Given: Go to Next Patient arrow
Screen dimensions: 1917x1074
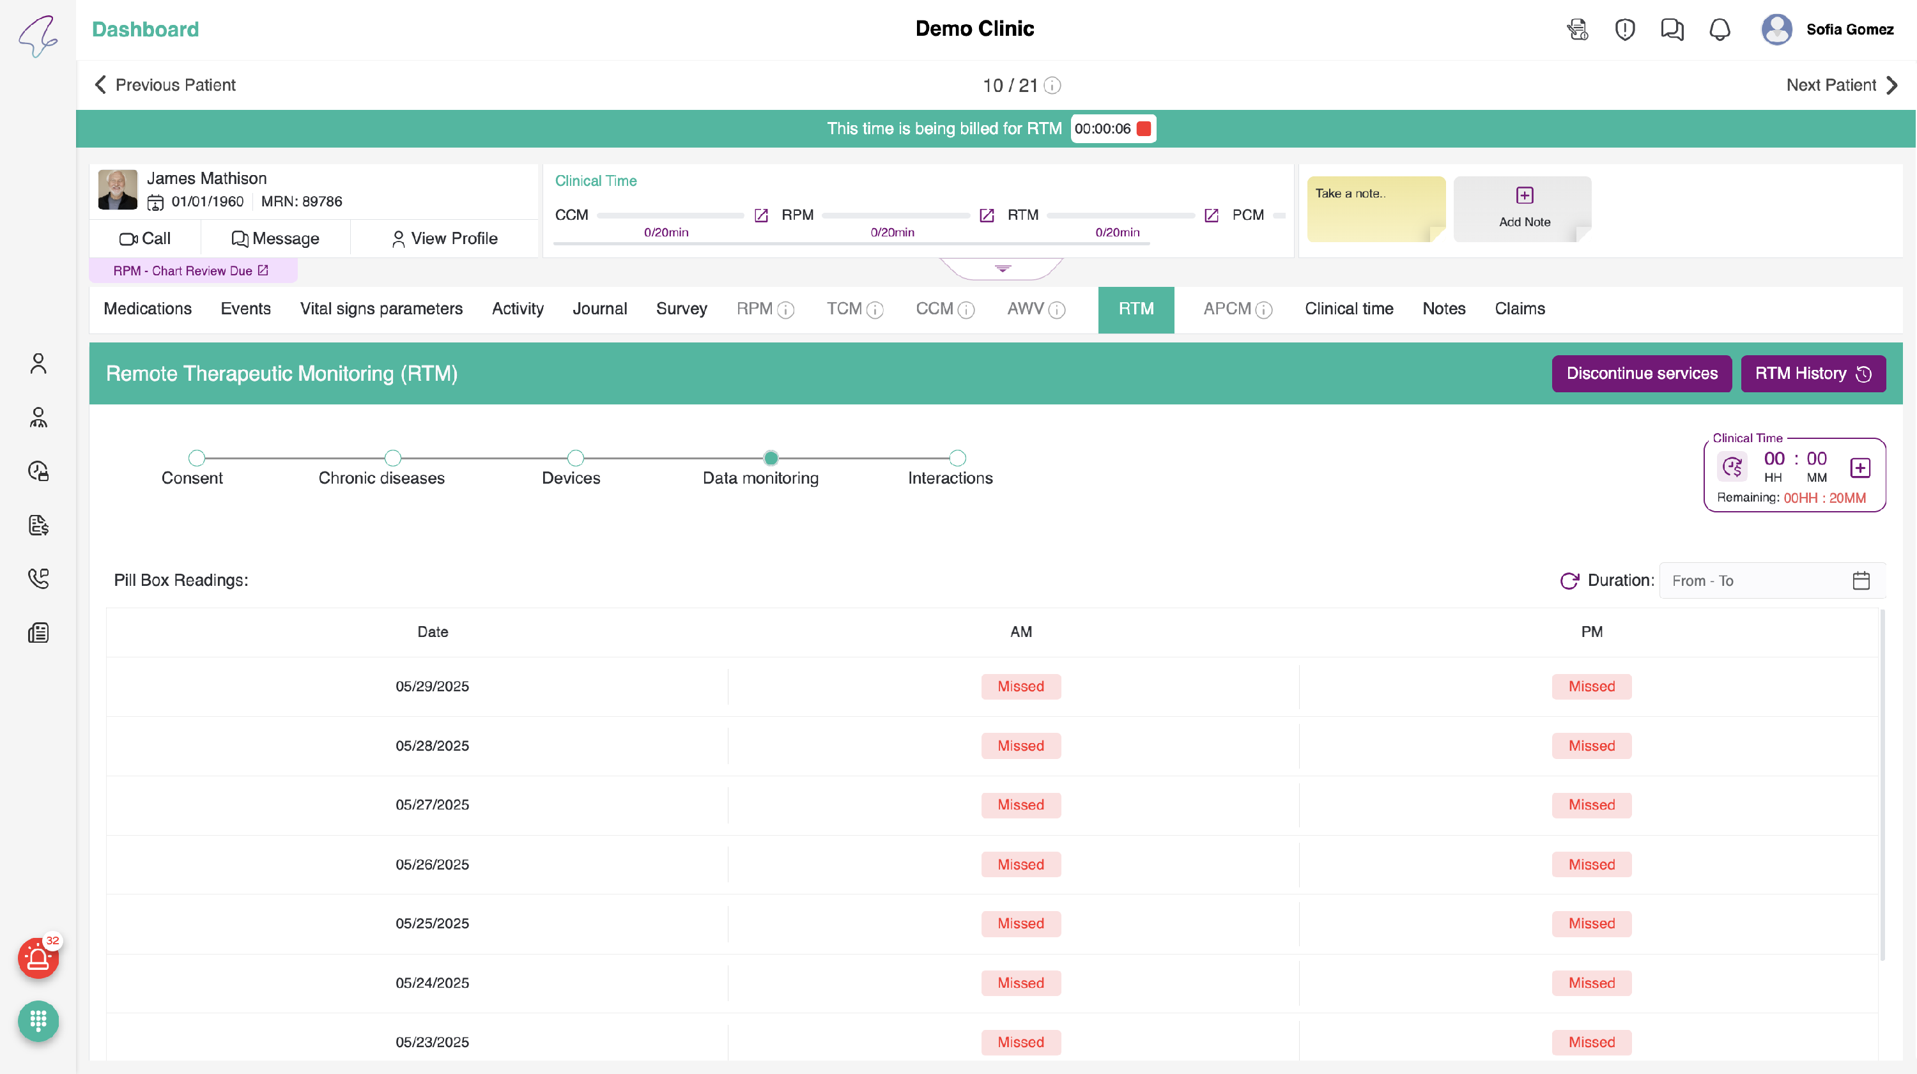Looking at the screenshot, I should (x=1891, y=85).
